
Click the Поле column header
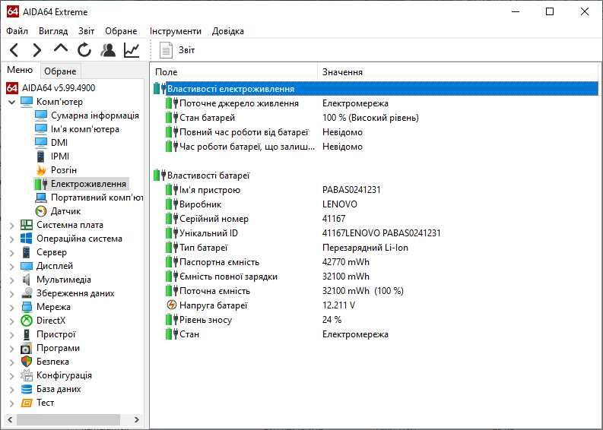pyautogui.click(x=235, y=72)
